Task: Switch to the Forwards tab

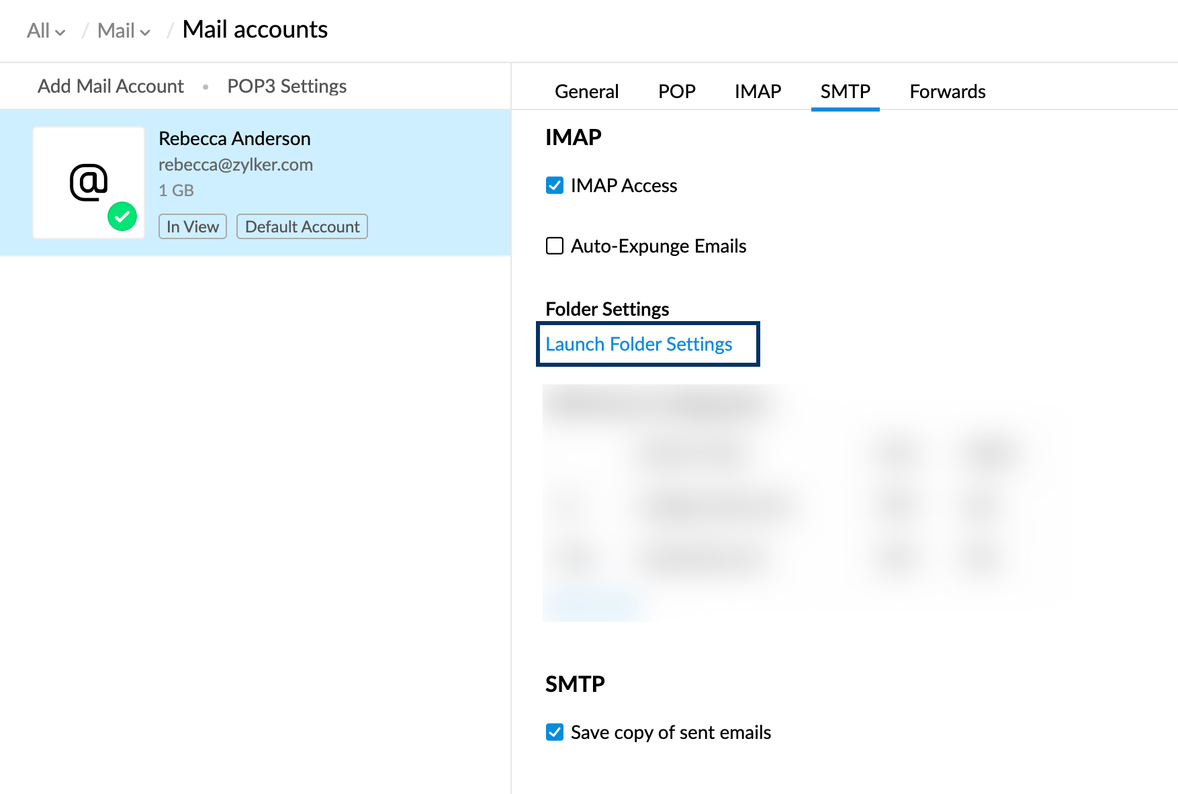Action: (947, 91)
